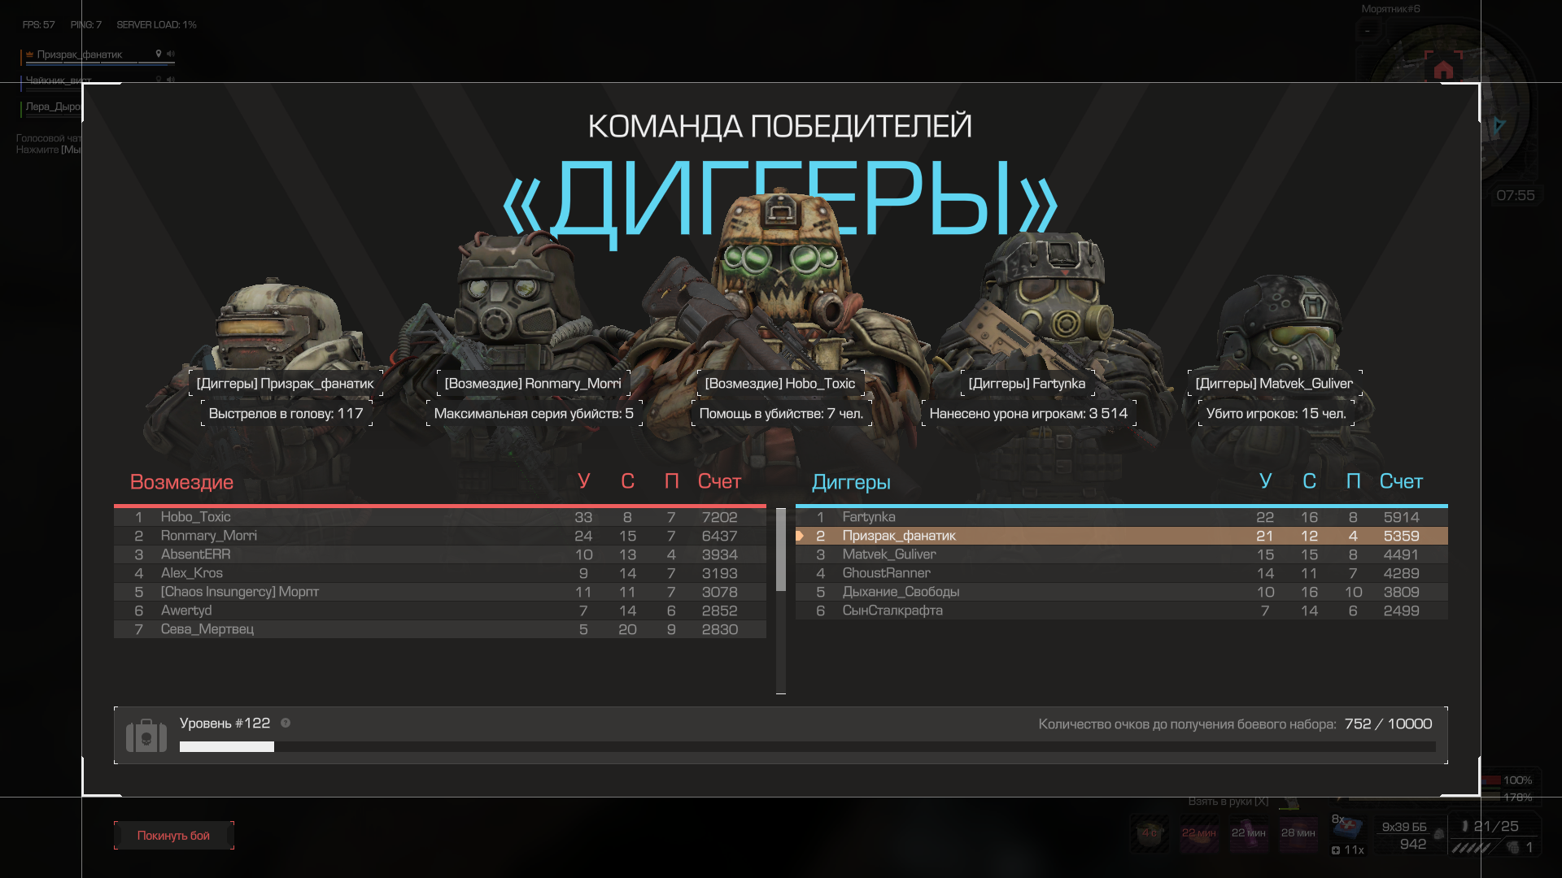
Task: Click the help icon beside Уровень #122
Action: (x=286, y=723)
